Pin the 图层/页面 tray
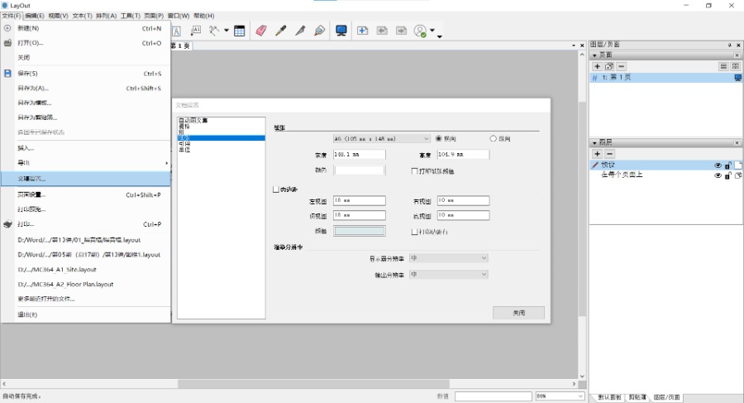744x403 pixels. point(730,46)
